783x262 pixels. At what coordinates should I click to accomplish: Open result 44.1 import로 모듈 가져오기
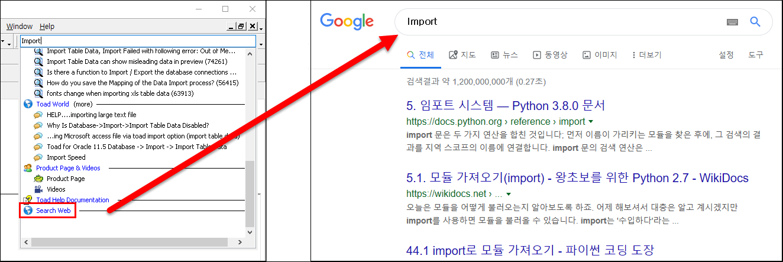click(x=530, y=250)
